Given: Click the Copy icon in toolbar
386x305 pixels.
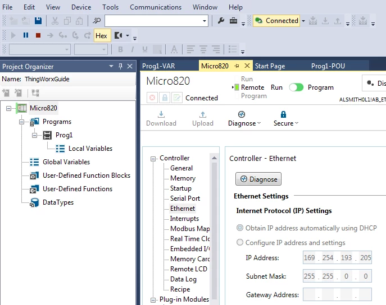Looking at the screenshot, I should pos(67,21).
